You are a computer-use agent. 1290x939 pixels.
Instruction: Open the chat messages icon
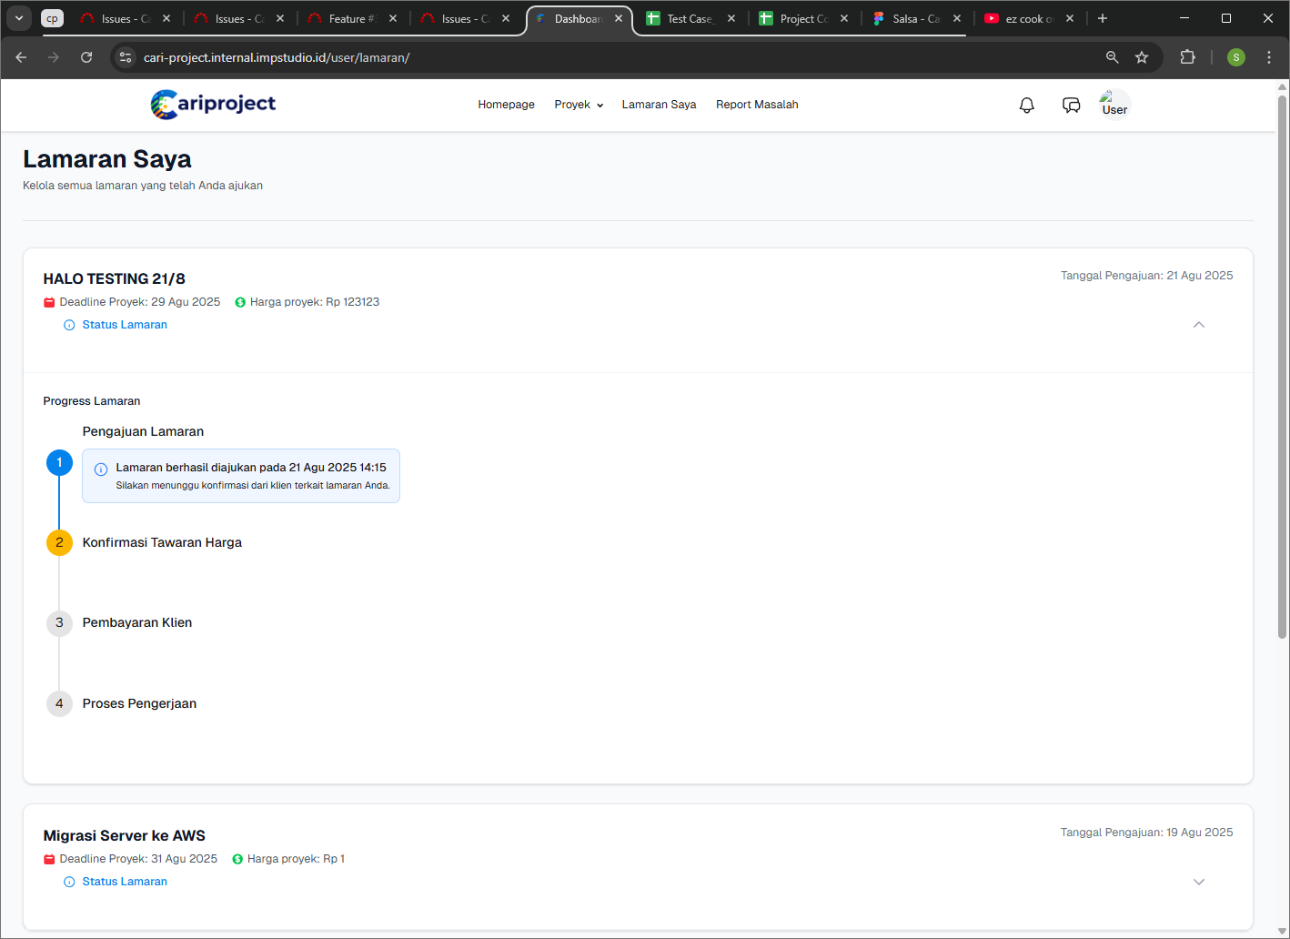(1071, 106)
